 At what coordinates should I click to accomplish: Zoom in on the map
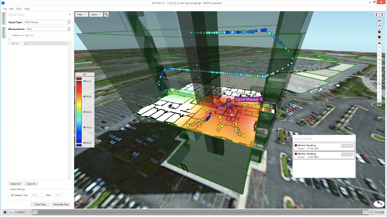[379, 32]
